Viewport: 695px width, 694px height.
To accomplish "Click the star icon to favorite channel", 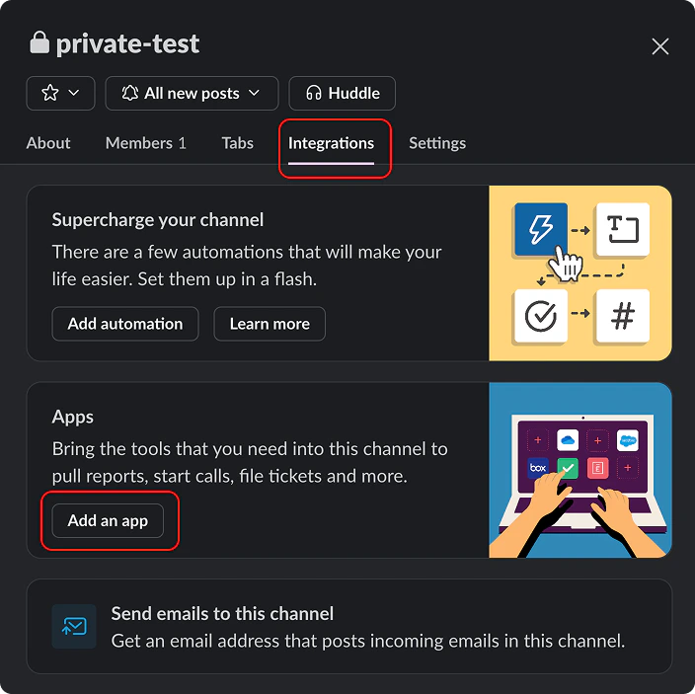I will (x=50, y=93).
